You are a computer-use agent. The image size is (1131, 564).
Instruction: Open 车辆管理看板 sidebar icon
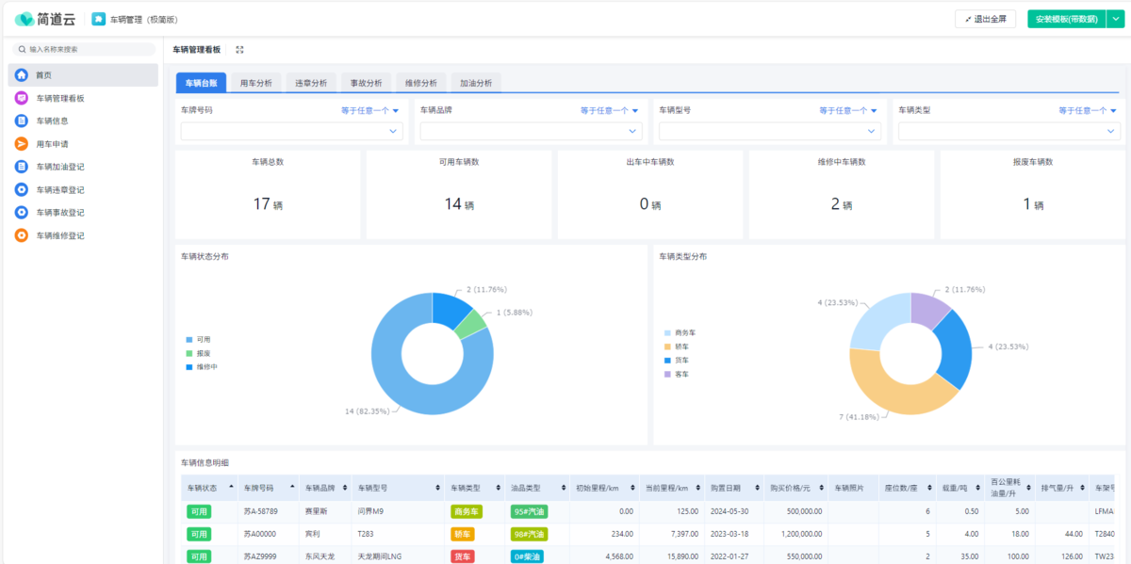tap(21, 98)
